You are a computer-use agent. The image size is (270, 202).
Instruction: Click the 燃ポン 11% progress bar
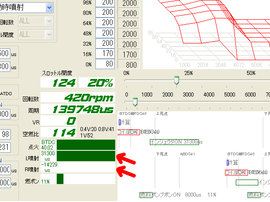[x=78, y=179]
